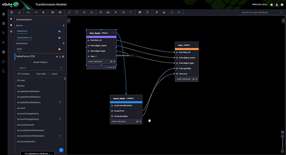Open the JSON destination link

pyautogui.click(x=19, y=49)
